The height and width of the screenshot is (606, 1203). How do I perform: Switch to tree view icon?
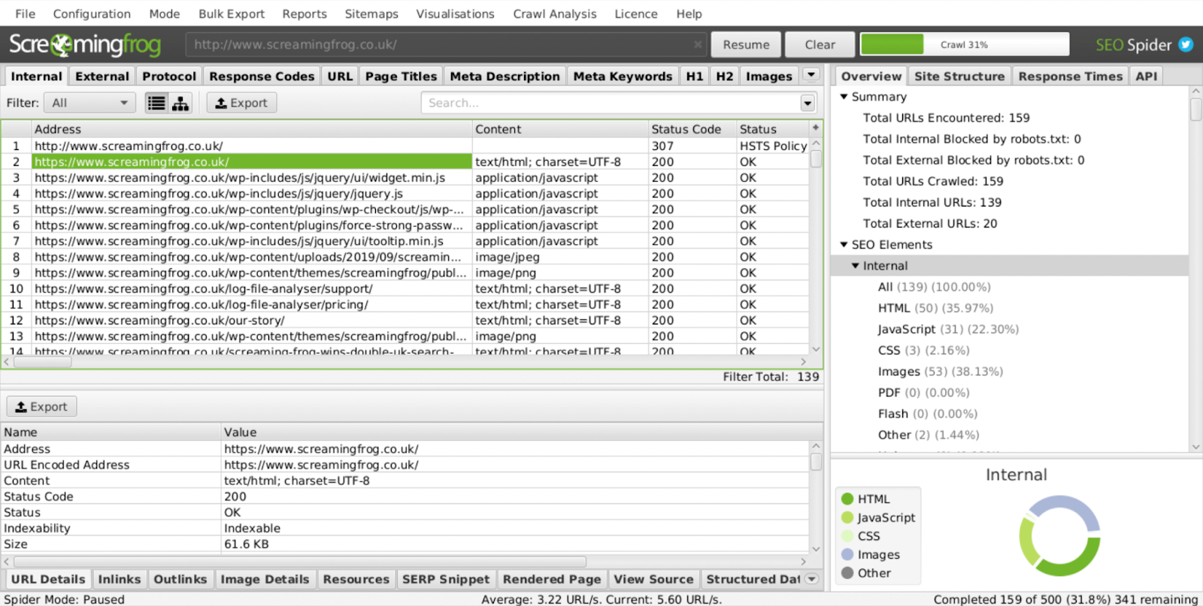click(x=180, y=103)
